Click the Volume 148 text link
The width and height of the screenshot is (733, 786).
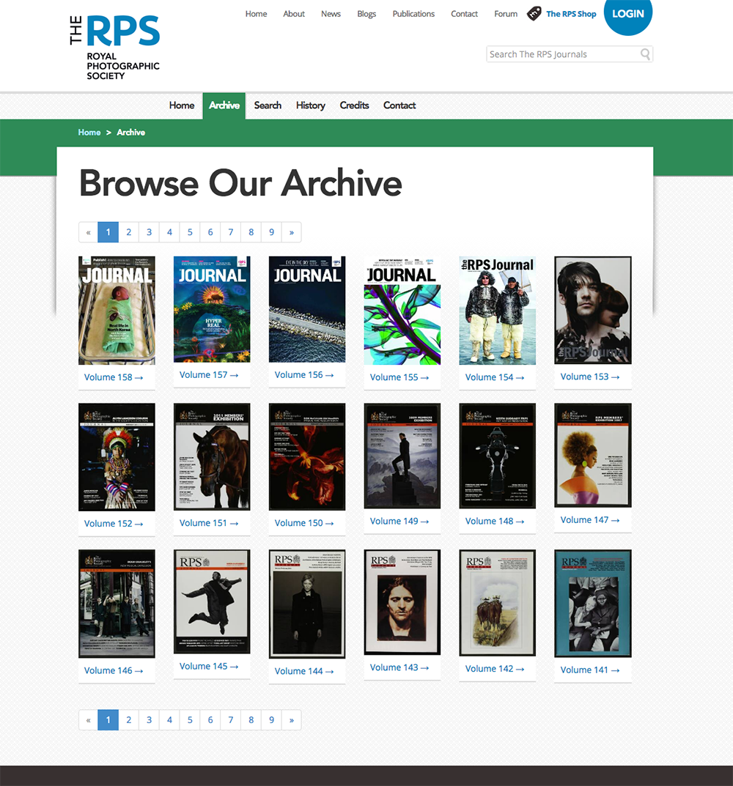(x=495, y=522)
